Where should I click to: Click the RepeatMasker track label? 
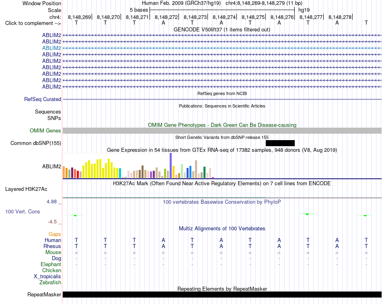click(44, 295)
